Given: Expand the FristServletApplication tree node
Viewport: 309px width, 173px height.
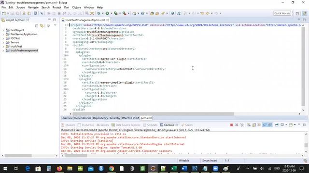Looking at the screenshot, I should tap(3, 34).
